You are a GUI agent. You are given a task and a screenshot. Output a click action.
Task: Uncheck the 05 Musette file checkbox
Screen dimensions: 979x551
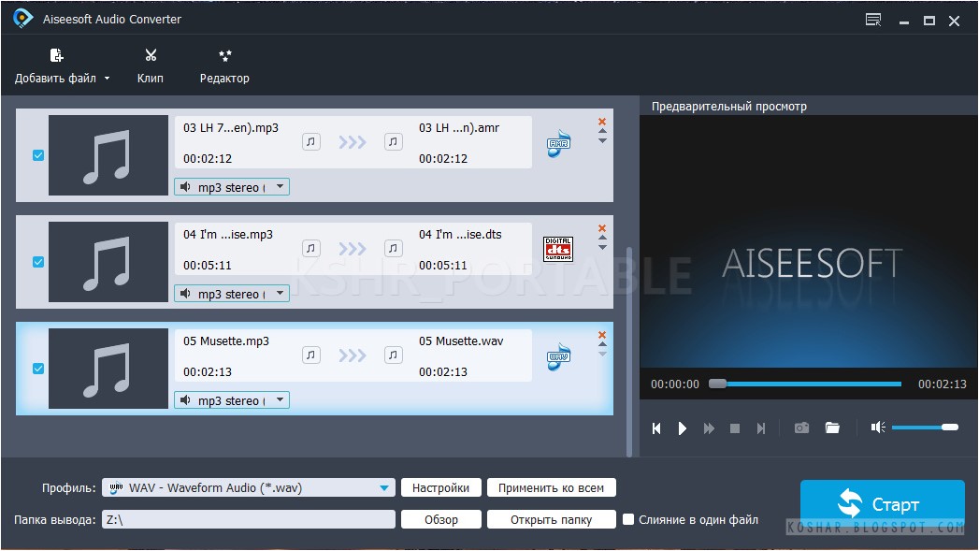(x=38, y=369)
